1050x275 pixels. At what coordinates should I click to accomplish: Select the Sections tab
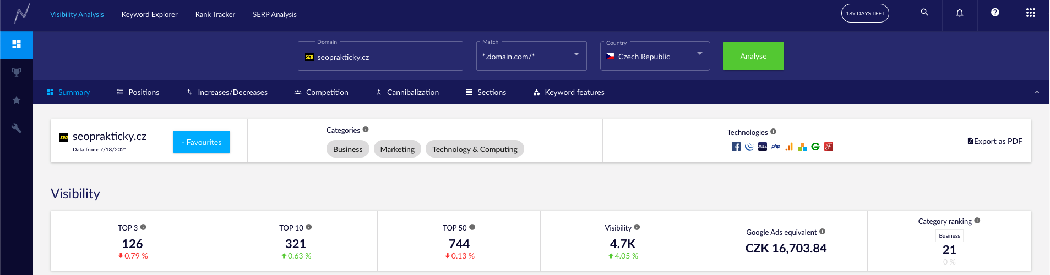point(486,92)
